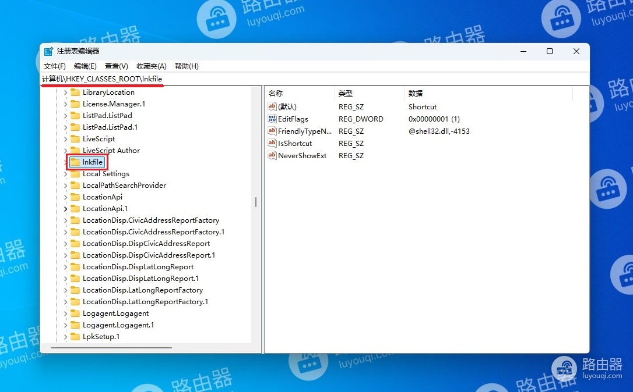Click the string icon beside (默认) value
This screenshot has height=392, width=633.
272,106
